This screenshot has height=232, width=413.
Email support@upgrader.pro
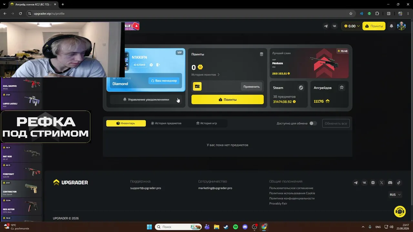146,188
